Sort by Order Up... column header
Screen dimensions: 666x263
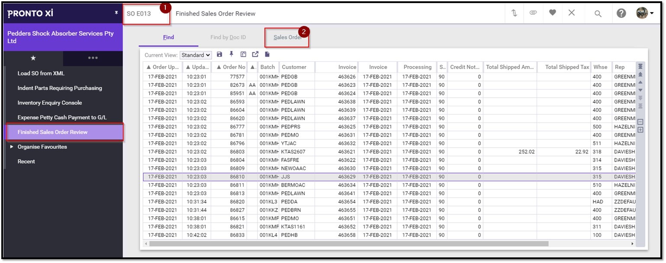coord(163,67)
